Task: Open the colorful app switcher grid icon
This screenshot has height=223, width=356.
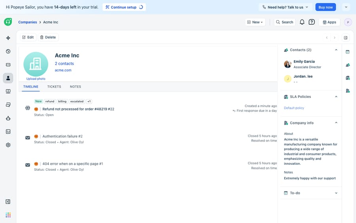Action: tap(8, 215)
